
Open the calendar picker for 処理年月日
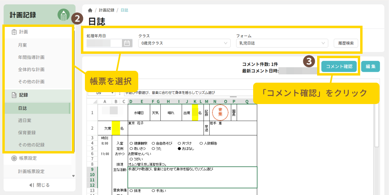(x=127, y=43)
